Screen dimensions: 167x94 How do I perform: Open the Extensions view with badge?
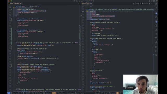point(156,21)
